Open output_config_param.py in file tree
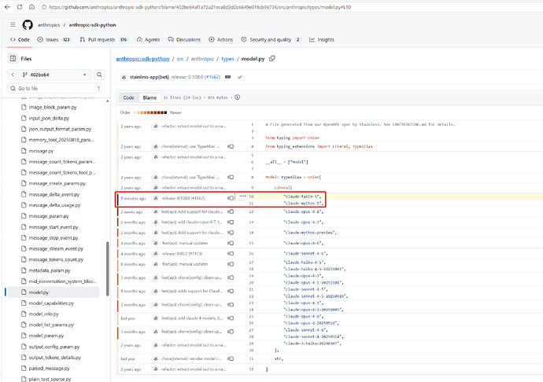This screenshot has height=382, width=543. 54,347
